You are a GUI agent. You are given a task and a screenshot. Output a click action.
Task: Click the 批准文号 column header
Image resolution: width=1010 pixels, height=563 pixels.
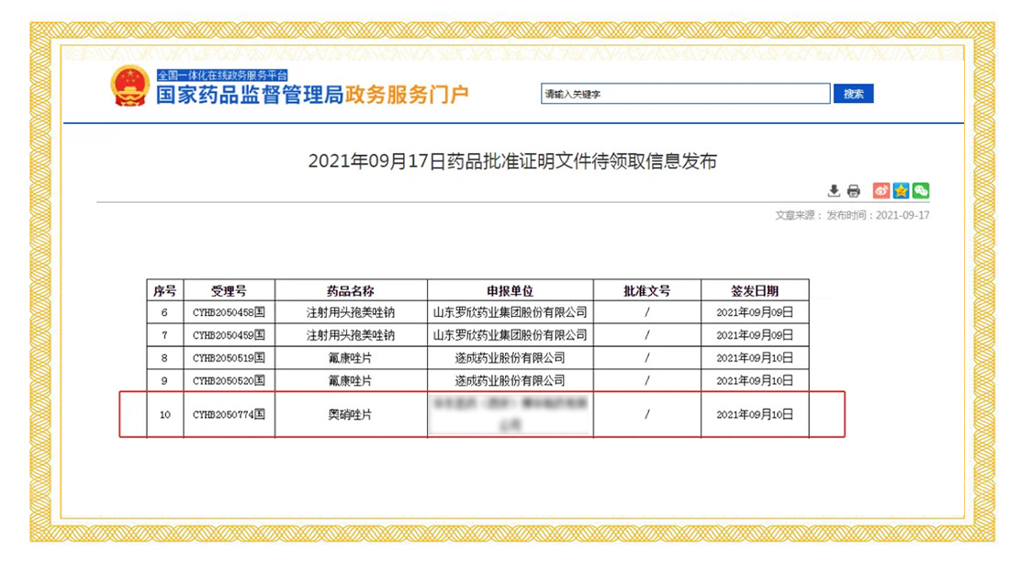point(646,290)
